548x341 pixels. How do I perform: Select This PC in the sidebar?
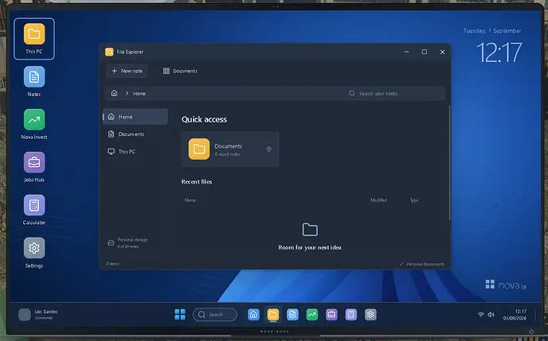pos(135,152)
